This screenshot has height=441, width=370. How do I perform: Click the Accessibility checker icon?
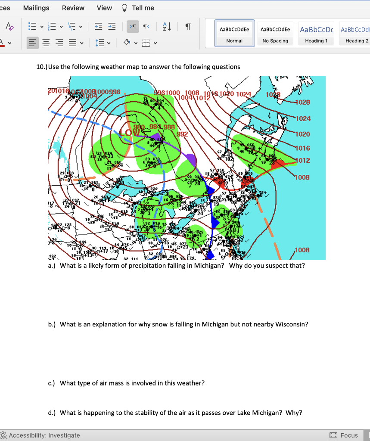coord(3,435)
